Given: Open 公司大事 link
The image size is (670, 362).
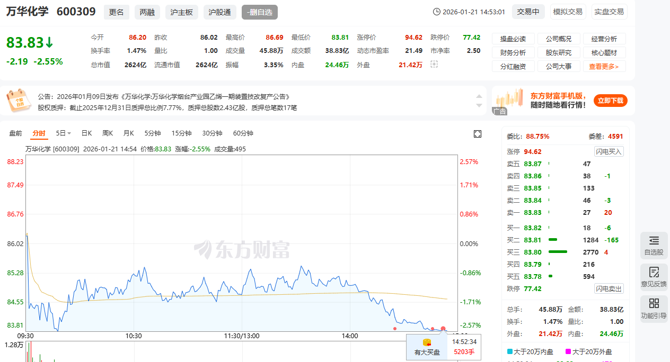Looking at the screenshot, I should (559, 66).
